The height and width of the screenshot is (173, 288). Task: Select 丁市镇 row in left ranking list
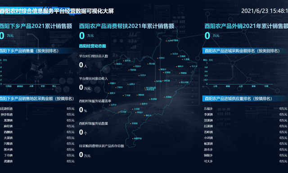pos(37,155)
